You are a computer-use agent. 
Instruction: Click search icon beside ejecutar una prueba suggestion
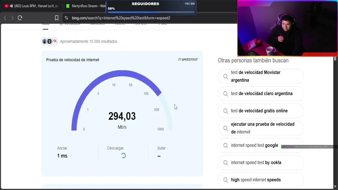pos(226,128)
